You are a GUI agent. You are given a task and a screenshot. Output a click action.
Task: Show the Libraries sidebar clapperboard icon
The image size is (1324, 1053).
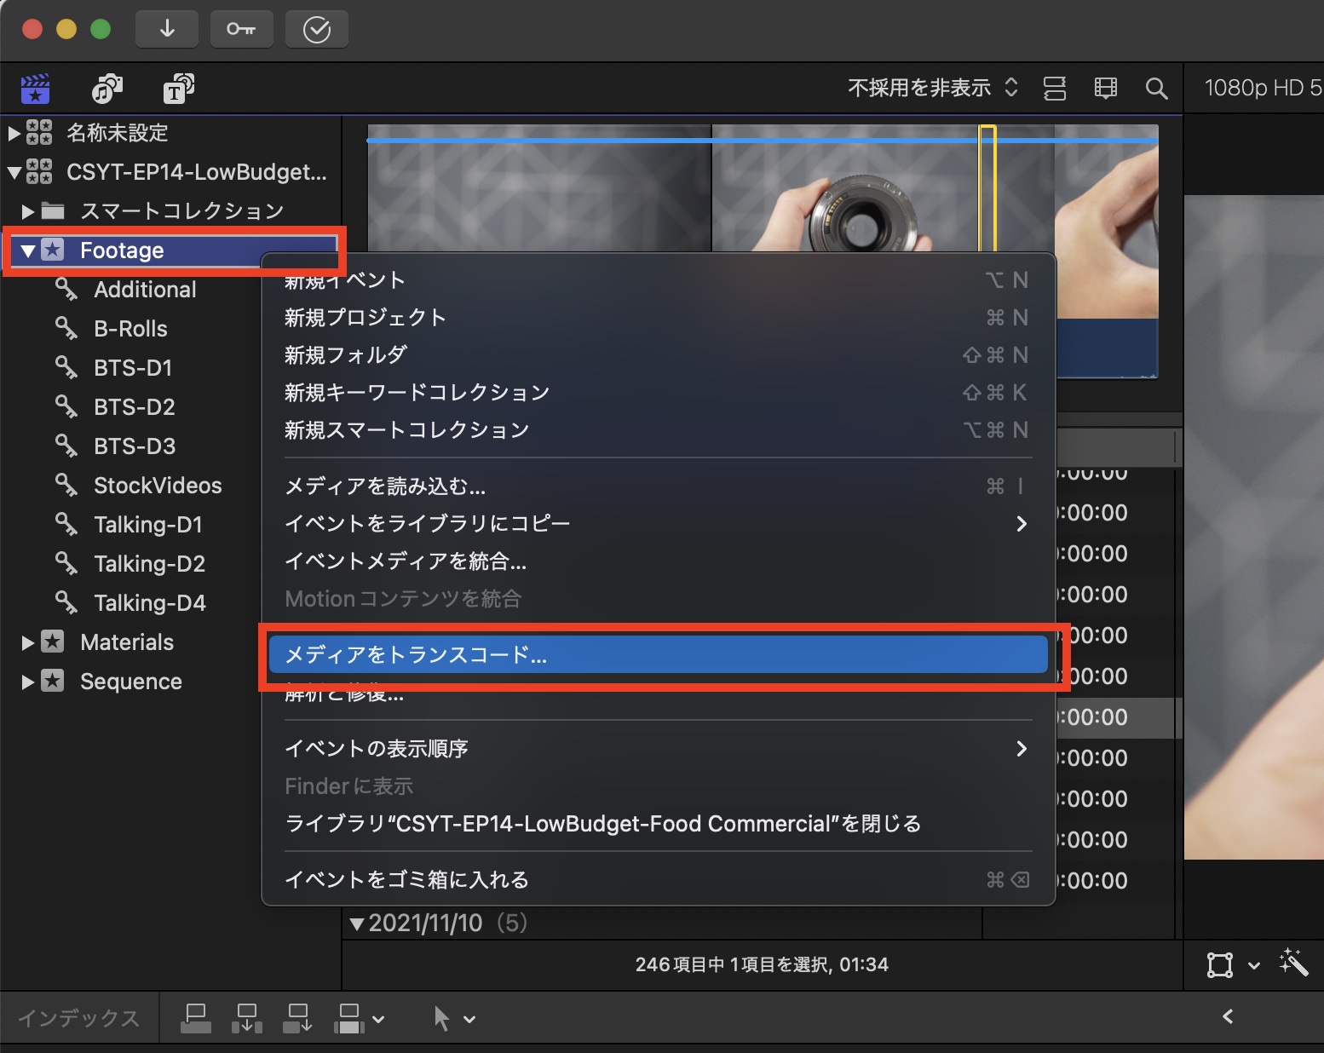[x=36, y=88]
